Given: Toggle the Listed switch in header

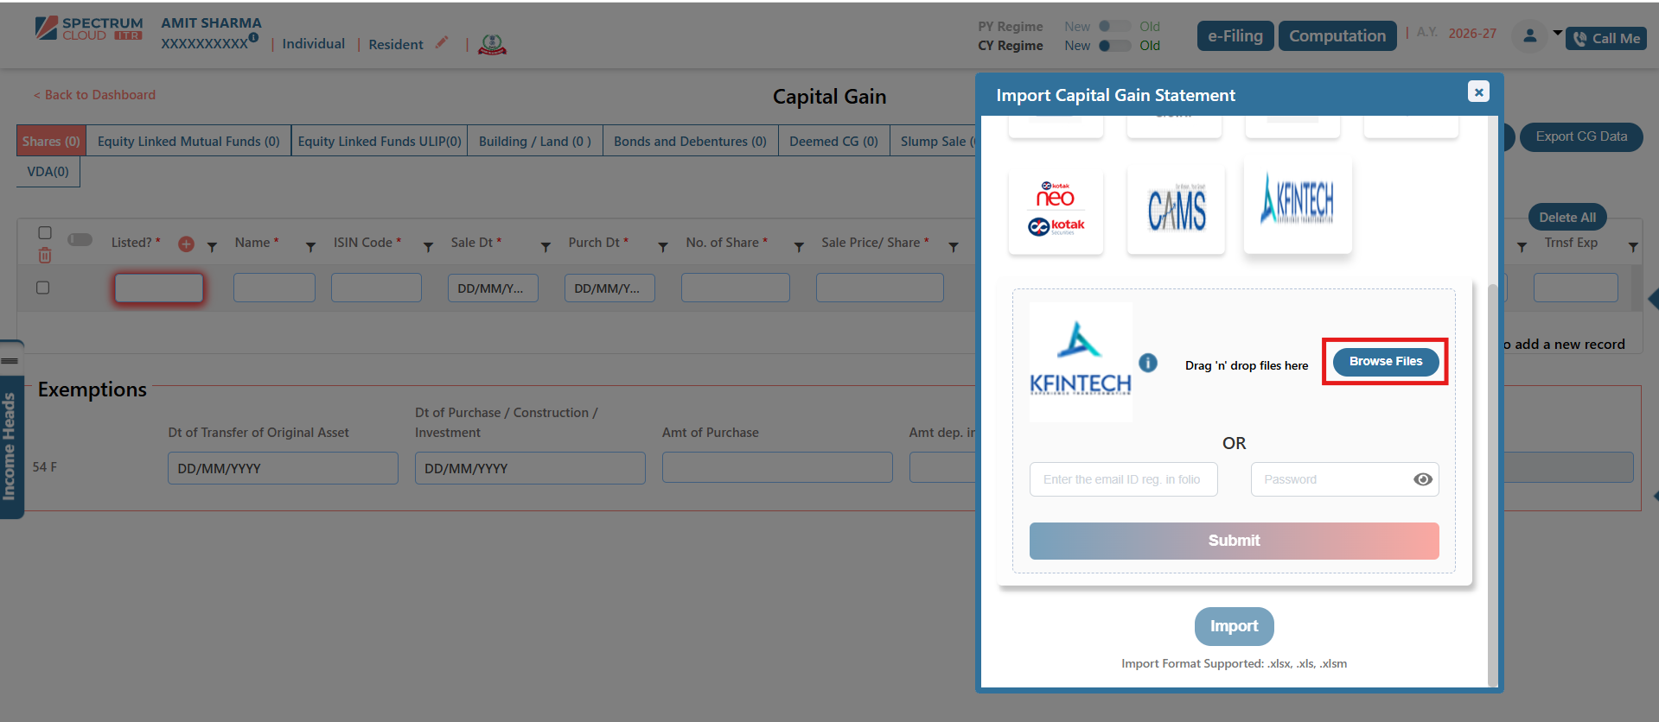Looking at the screenshot, I should (x=80, y=240).
